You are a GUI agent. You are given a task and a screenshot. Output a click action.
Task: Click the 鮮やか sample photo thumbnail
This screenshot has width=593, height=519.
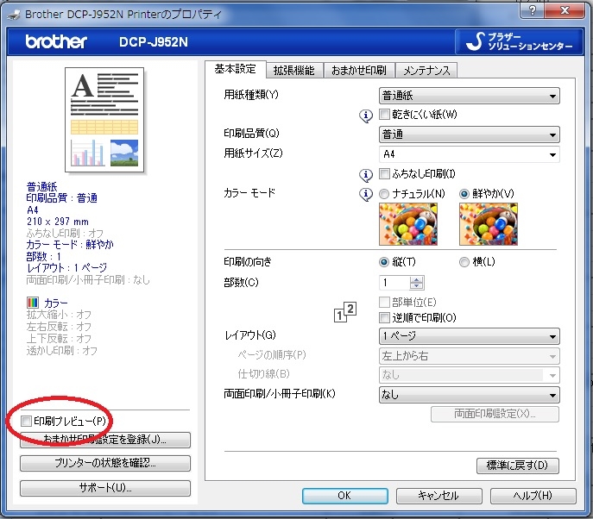489,224
